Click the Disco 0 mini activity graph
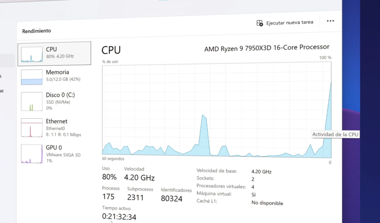 click(x=32, y=101)
